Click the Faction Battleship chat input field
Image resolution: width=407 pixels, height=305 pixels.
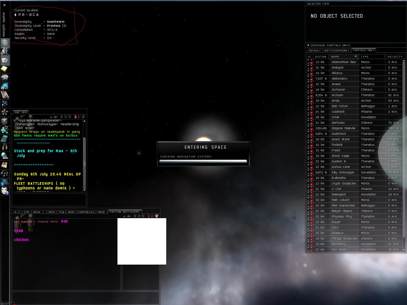click(85, 298)
